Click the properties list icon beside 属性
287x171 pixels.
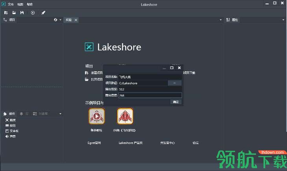(228, 20)
